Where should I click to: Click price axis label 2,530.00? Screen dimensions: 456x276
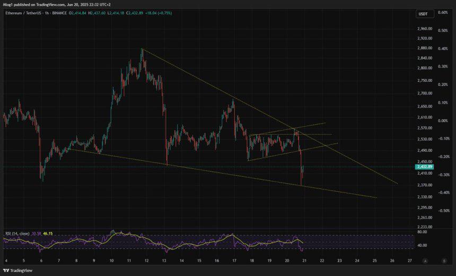[424, 139]
